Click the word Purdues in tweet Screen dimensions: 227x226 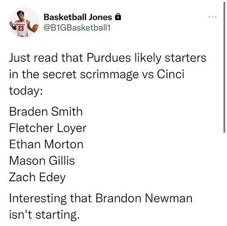109,58
